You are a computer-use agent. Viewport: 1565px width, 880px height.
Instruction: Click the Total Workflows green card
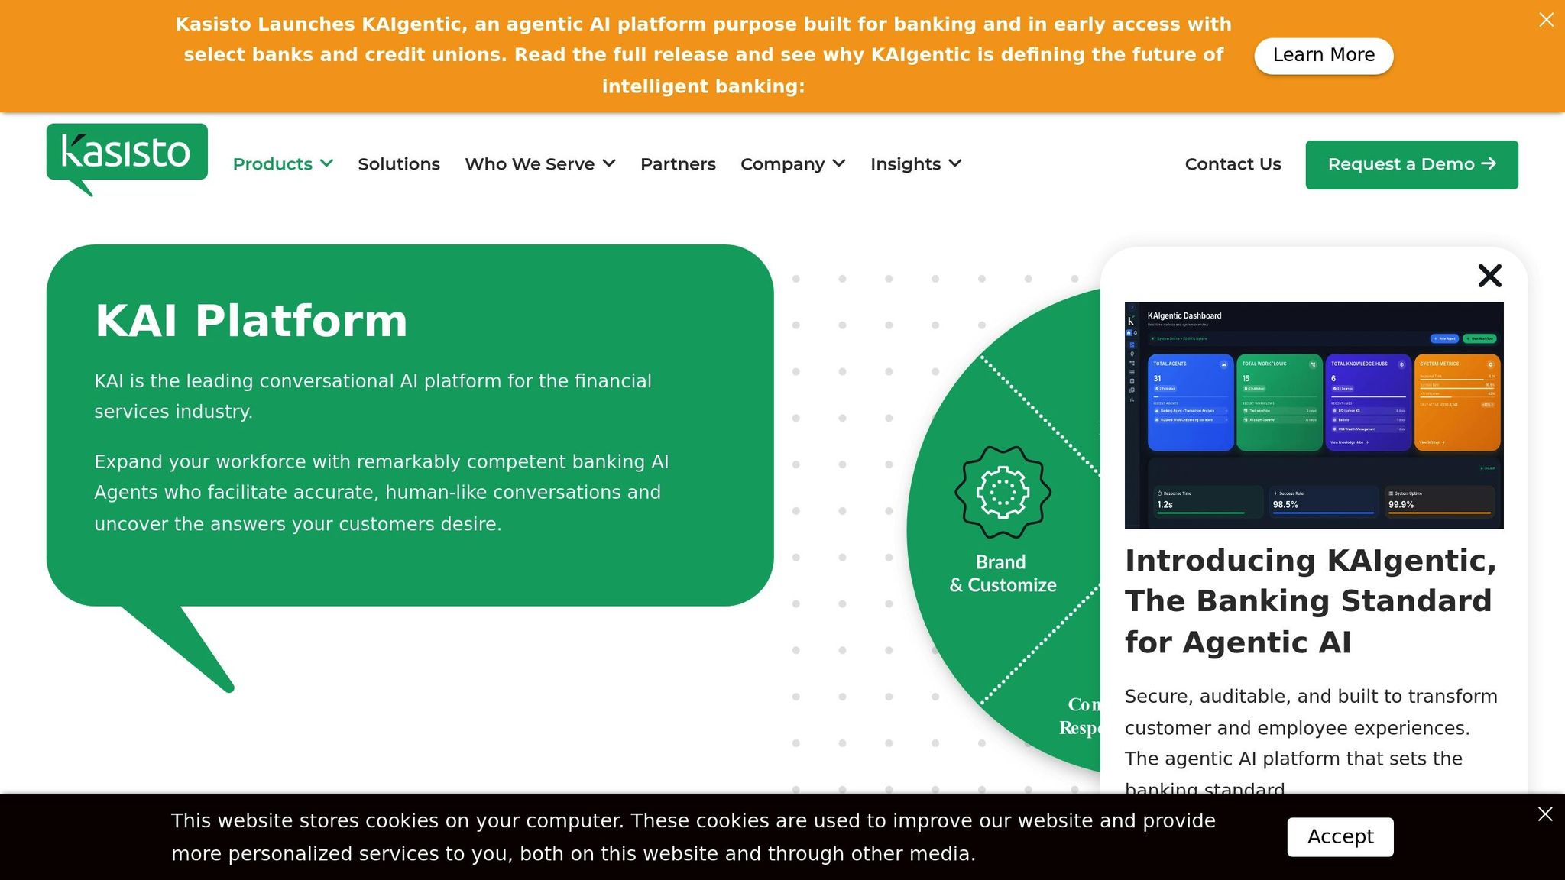coord(1279,402)
